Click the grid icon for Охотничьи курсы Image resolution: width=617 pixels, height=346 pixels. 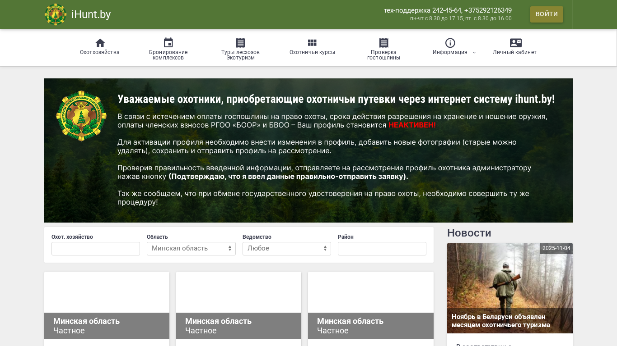312,43
